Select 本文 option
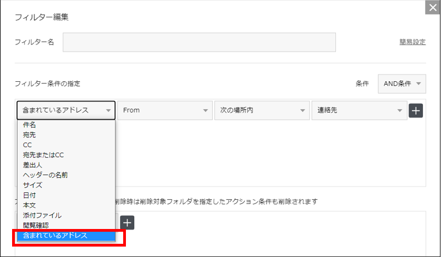Image resolution: width=441 pixels, height=257 pixels. (x=30, y=205)
